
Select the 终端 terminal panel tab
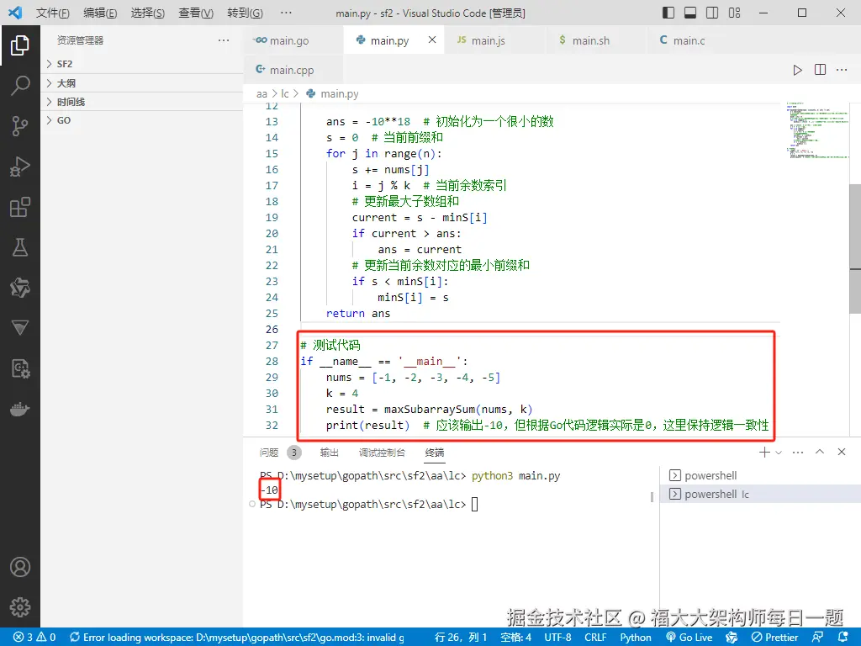pos(435,452)
